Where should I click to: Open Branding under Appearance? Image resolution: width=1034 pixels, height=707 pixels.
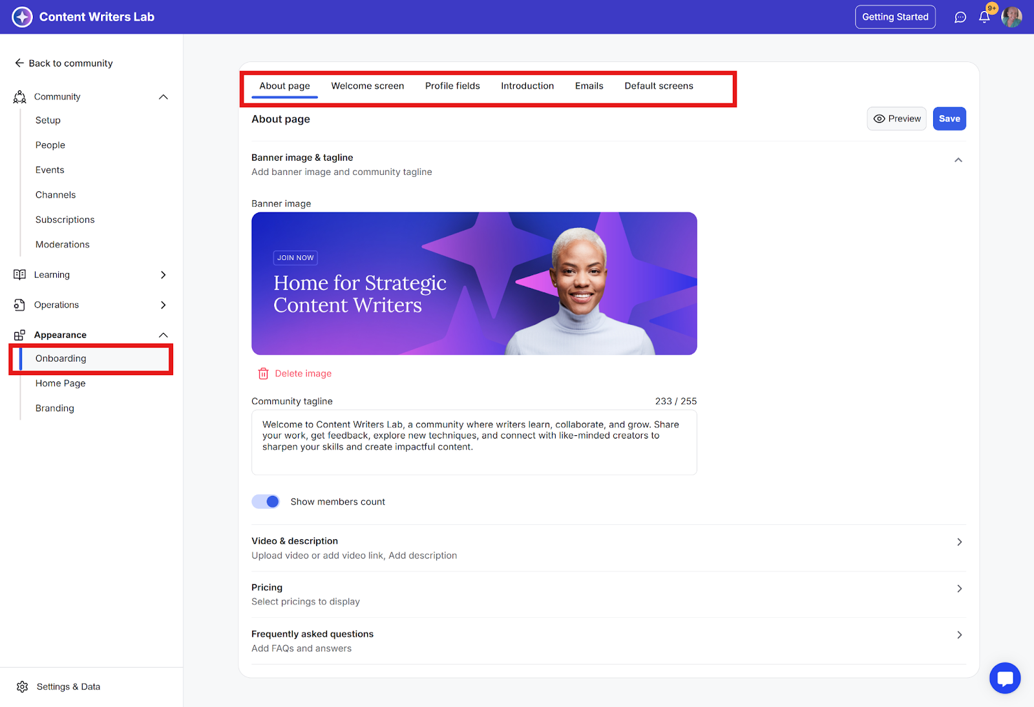55,408
